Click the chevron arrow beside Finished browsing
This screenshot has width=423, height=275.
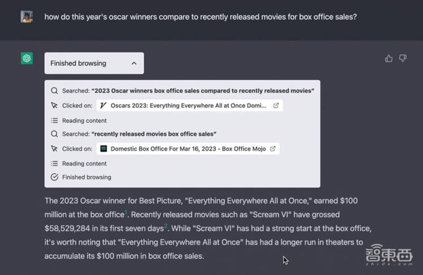[x=134, y=63]
